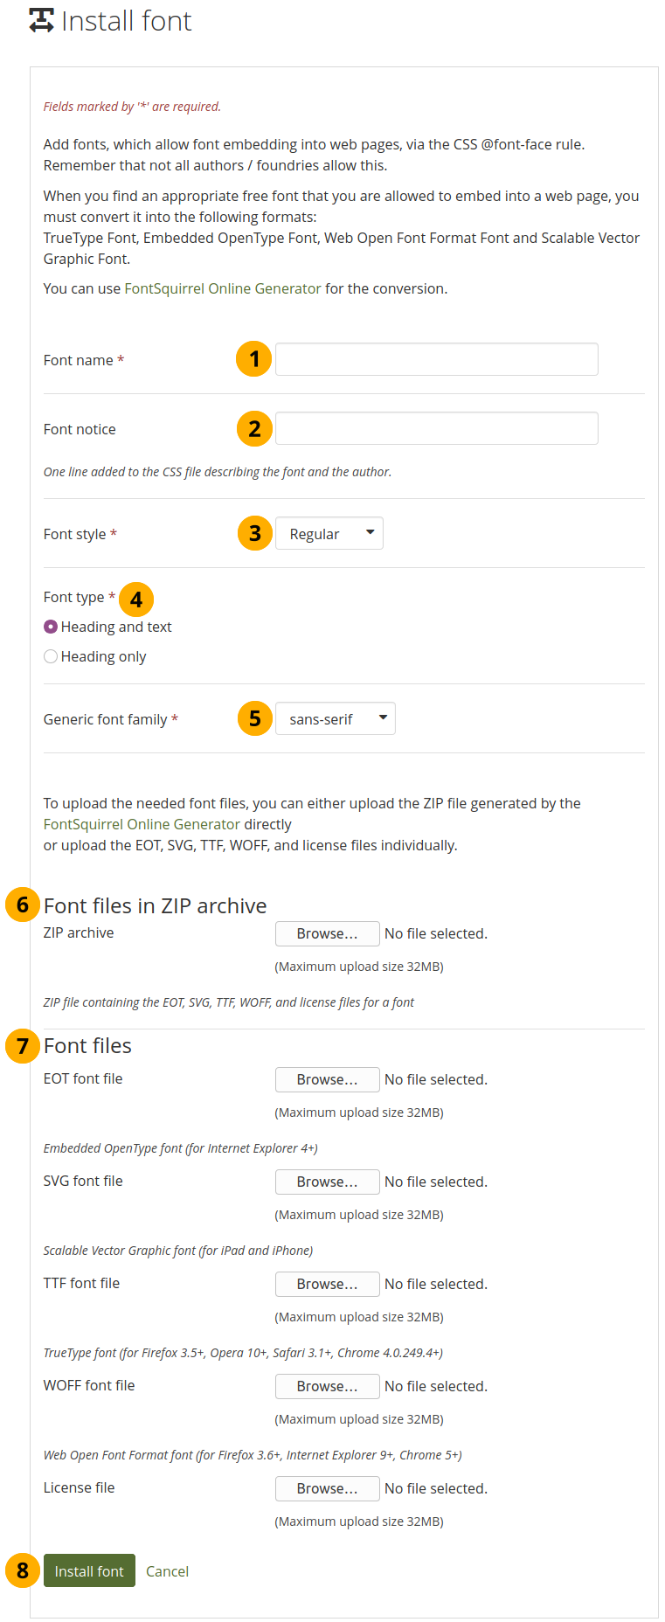This screenshot has height=1622, width=665.
Task: Click the orange number 8 callout badge
Action: pos(23,1570)
